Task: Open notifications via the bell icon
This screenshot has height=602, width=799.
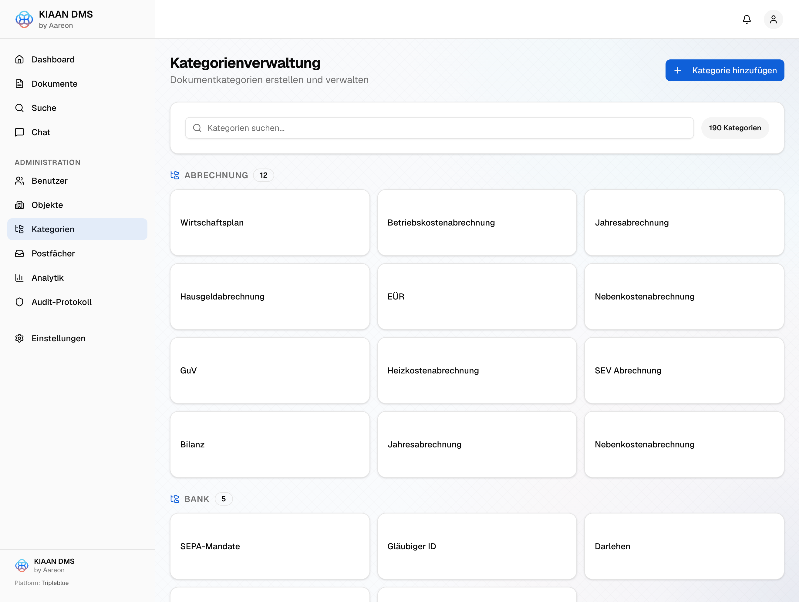Action: click(747, 19)
